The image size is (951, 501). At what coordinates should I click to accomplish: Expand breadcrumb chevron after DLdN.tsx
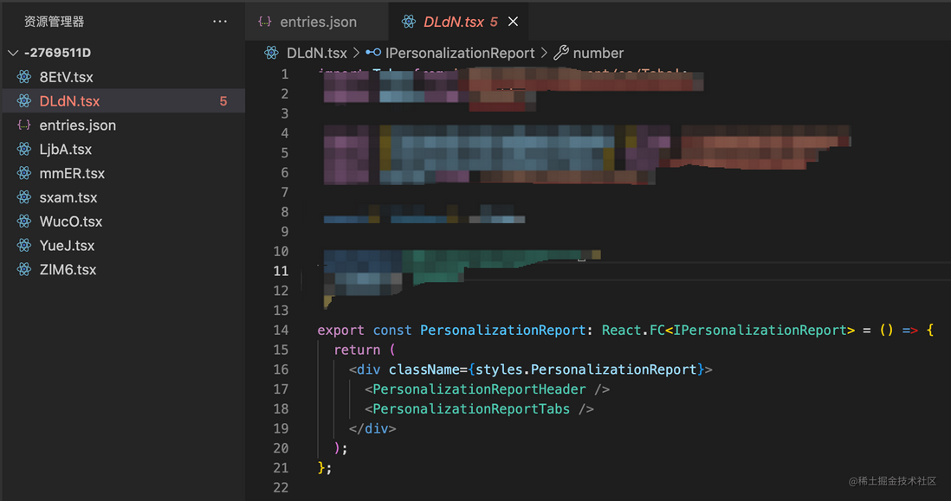(x=356, y=53)
